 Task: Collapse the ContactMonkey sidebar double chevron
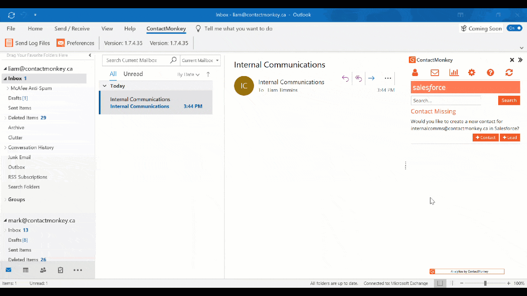(x=520, y=60)
